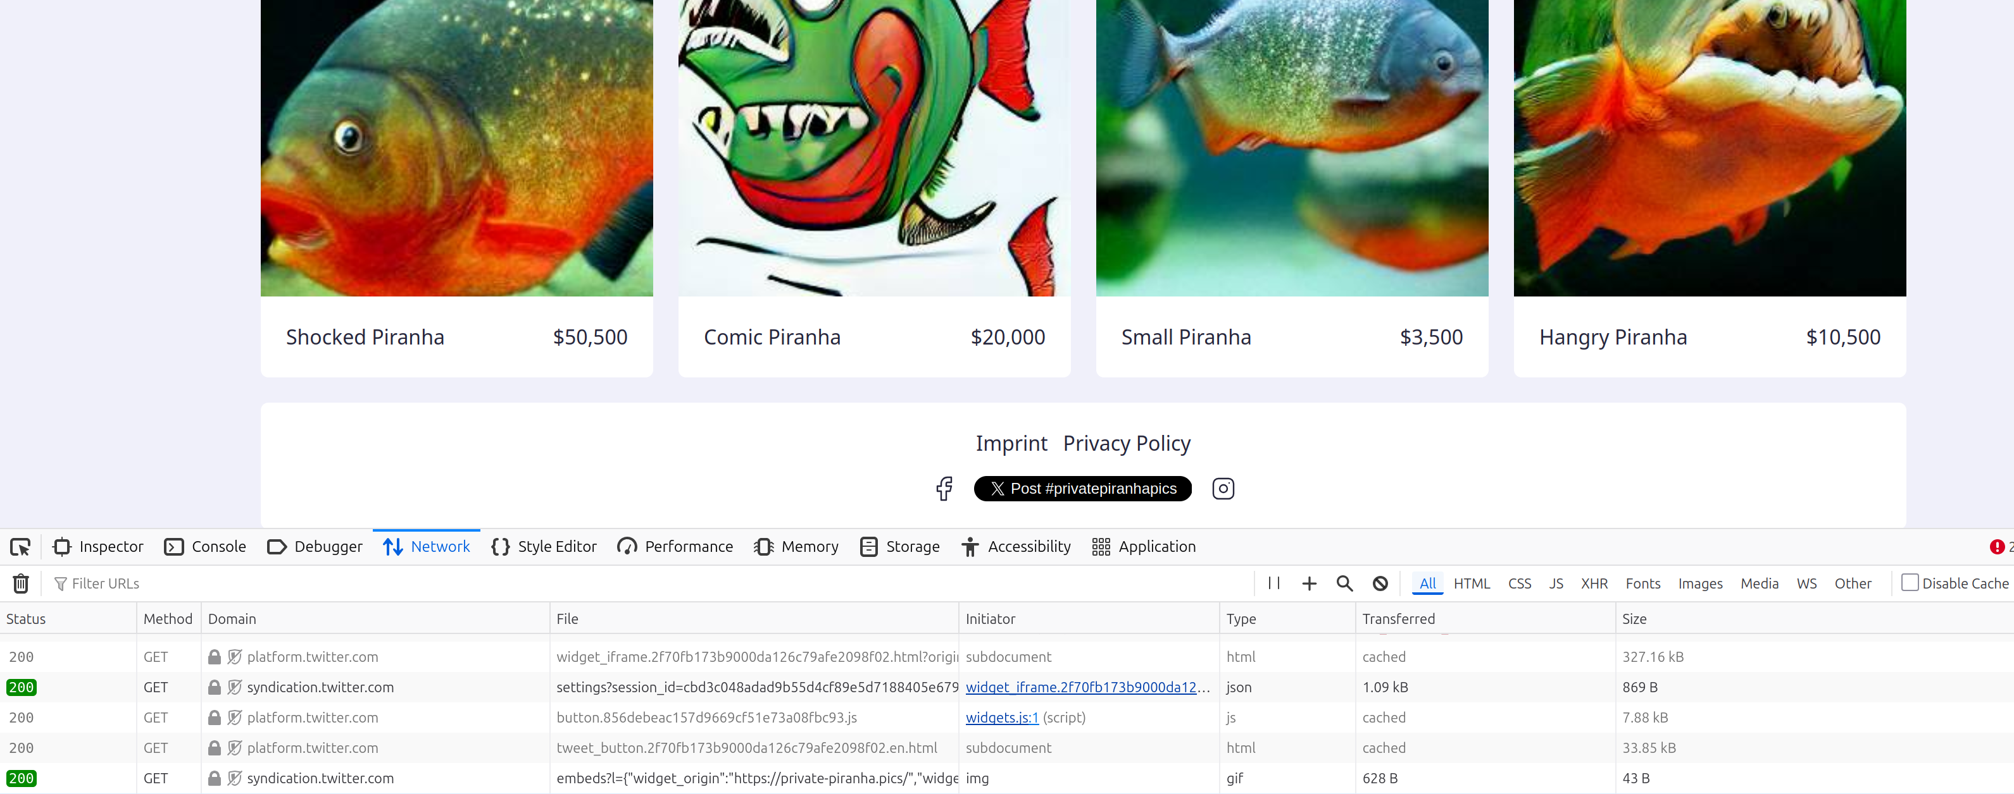
Task: Enable the Disable Cache checkbox
Action: point(1909,582)
